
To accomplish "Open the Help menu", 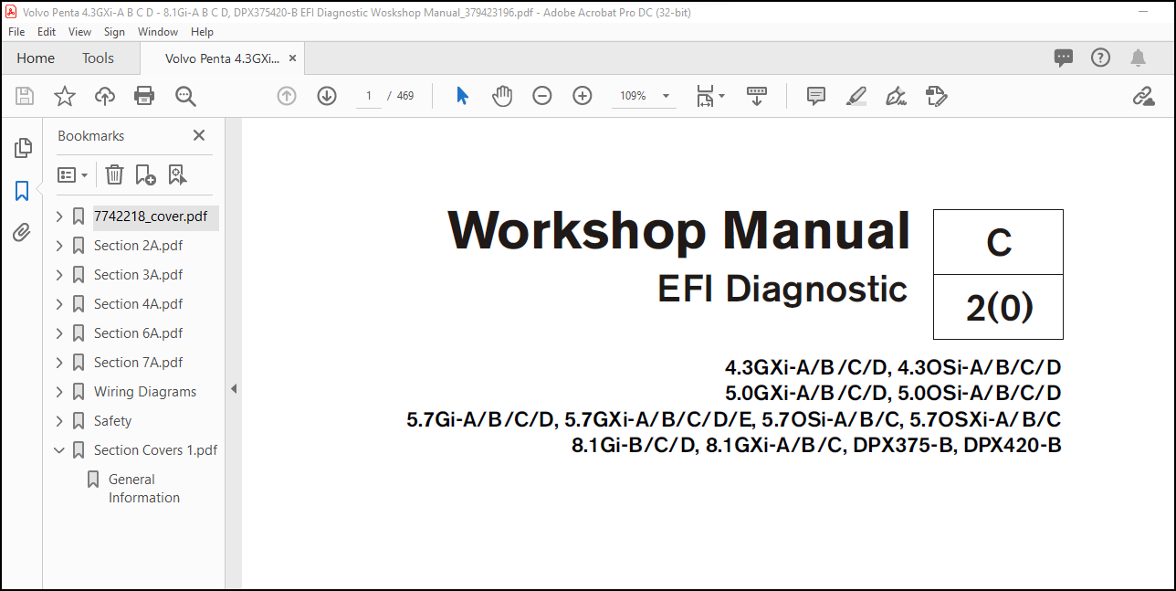I will [202, 31].
